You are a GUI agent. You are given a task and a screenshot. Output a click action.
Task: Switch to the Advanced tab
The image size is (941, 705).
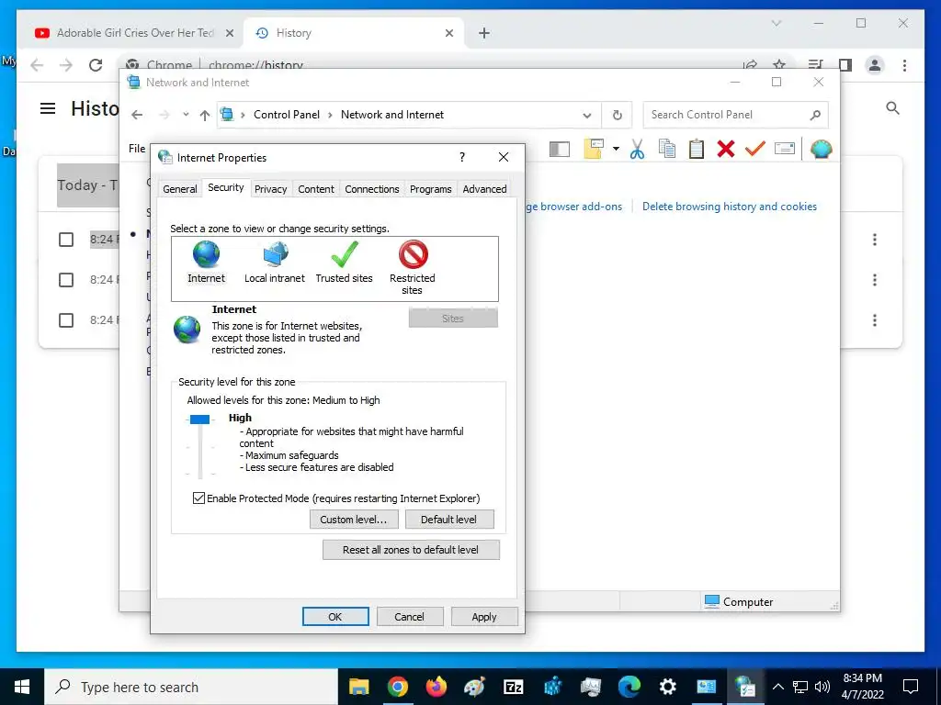coord(485,189)
